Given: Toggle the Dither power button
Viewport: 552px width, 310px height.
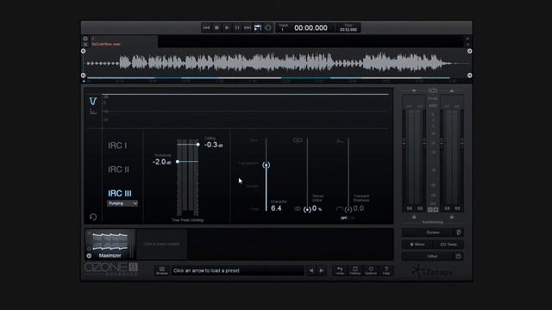Looking at the screenshot, I should tap(458, 257).
